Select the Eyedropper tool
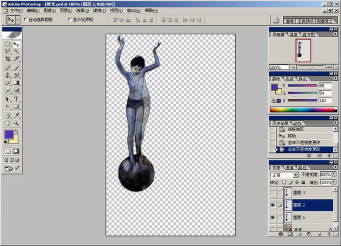 tap(16, 115)
